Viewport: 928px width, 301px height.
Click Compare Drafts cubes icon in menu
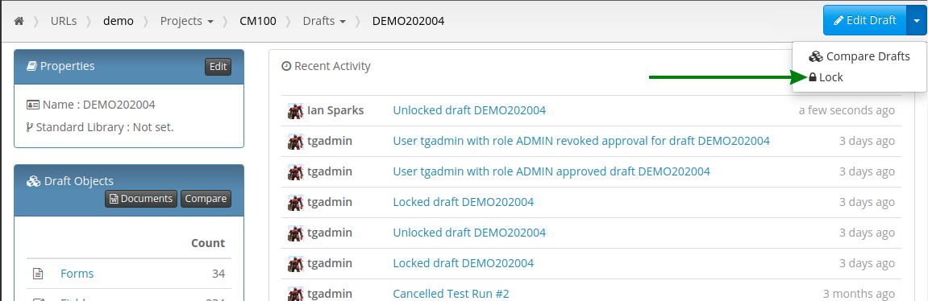click(x=816, y=56)
